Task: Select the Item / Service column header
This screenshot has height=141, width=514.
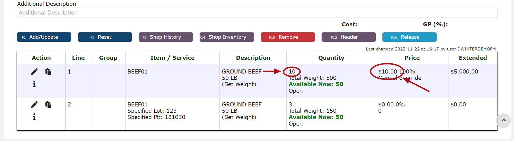Action: (x=172, y=58)
